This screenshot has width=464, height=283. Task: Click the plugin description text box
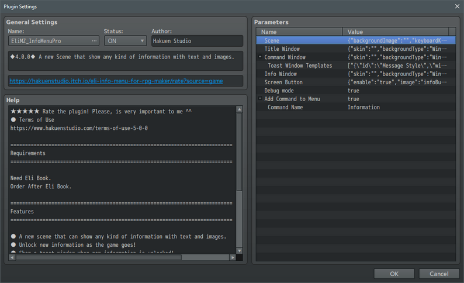(x=126, y=61)
